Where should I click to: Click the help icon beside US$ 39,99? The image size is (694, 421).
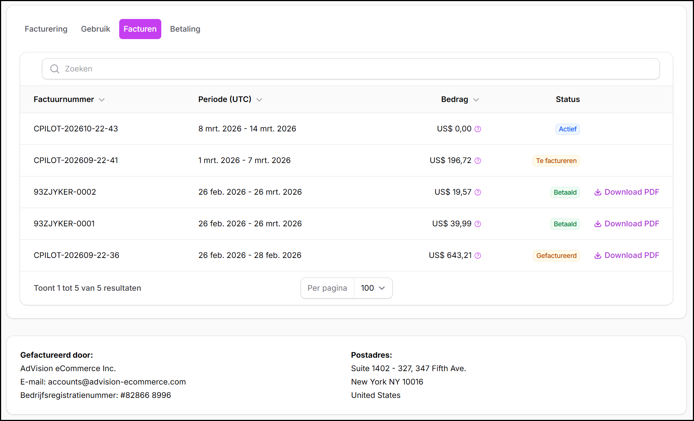tap(478, 224)
